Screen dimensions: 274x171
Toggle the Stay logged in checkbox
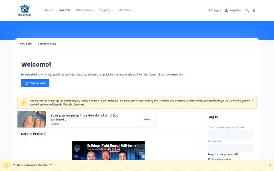[x=209, y=159]
